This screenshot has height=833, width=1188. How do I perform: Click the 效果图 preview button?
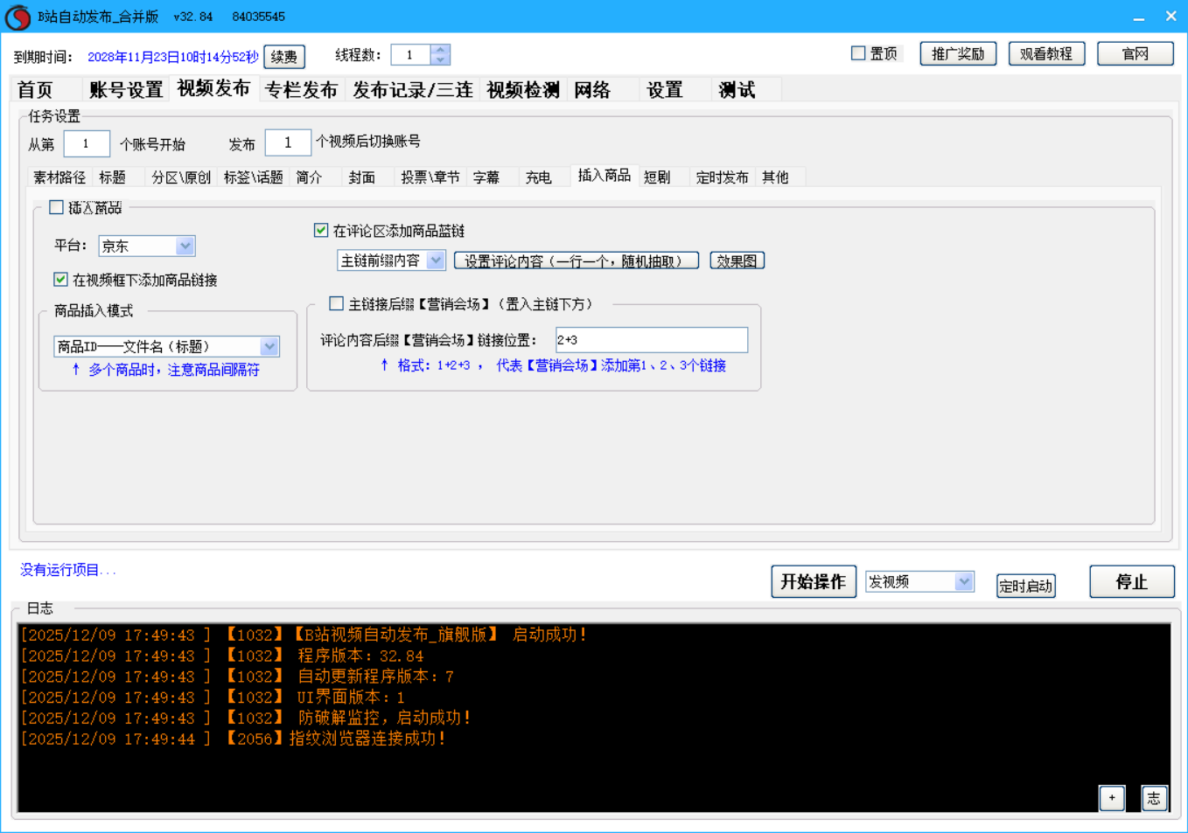click(737, 260)
